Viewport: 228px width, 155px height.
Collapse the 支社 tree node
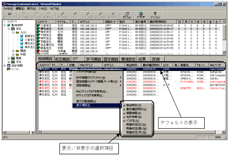point(9,29)
